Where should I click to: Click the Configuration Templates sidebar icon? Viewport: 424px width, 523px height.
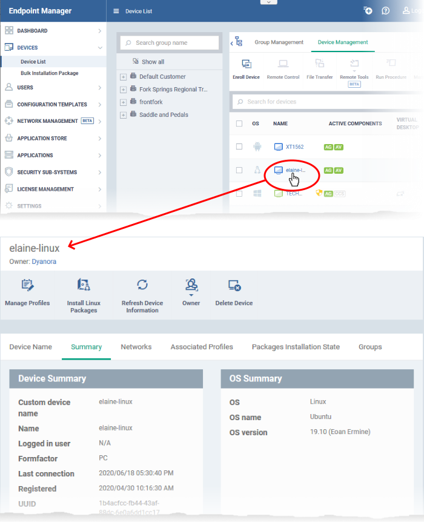click(9, 104)
